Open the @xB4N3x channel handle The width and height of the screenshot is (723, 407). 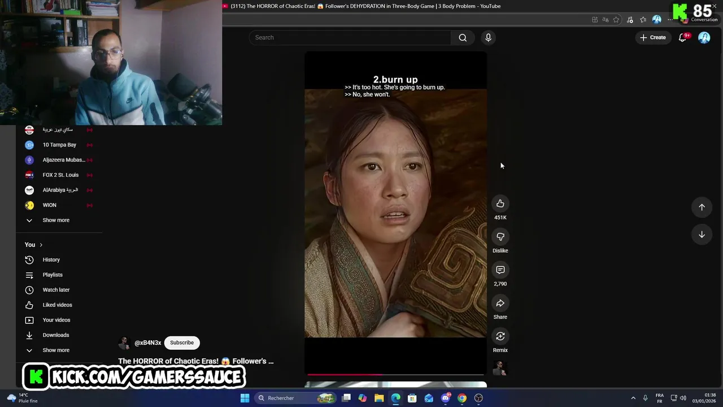point(148,343)
